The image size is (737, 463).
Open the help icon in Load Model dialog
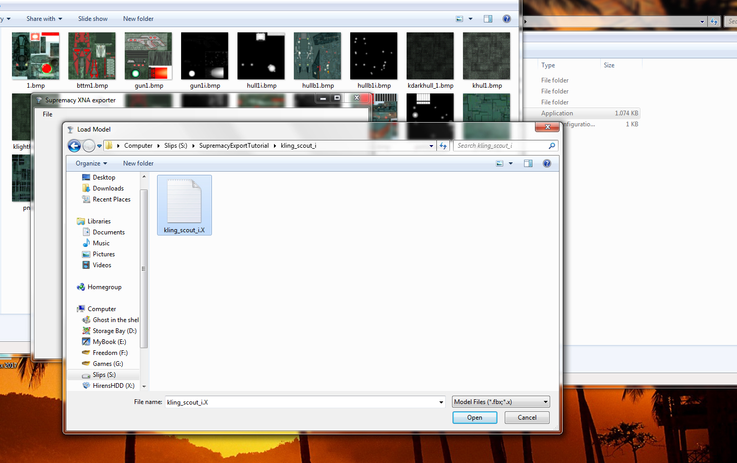(547, 163)
